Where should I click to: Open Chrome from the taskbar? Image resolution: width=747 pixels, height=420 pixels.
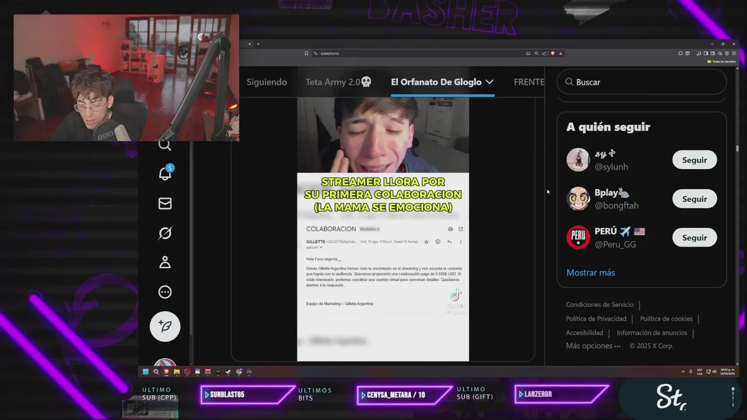coord(239,372)
